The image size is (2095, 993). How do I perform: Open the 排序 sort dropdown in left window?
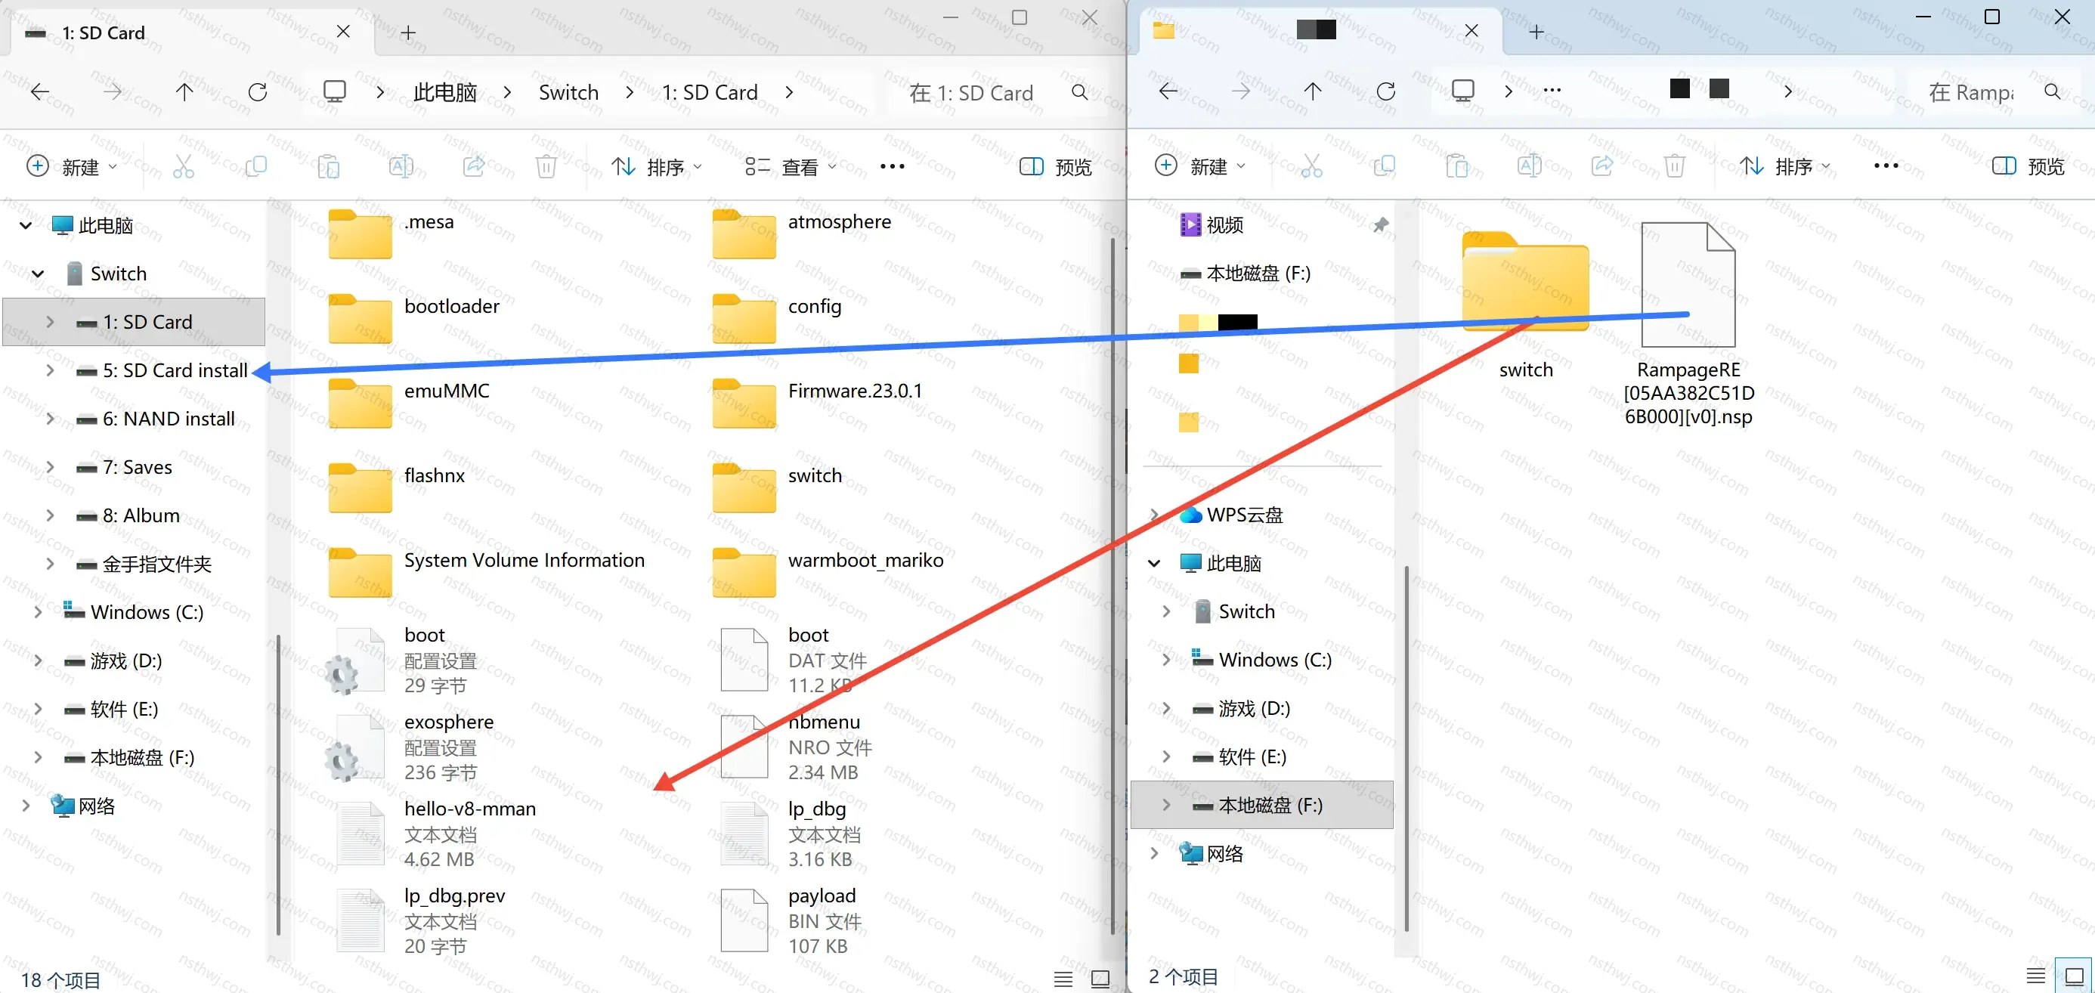tap(655, 167)
